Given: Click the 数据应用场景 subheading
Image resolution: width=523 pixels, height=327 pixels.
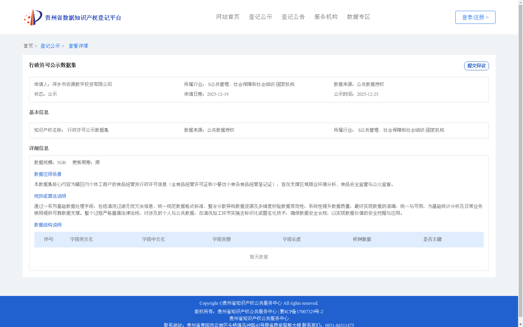Looking at the screenshot, I should pyautogui.click(x=48, y=174).
